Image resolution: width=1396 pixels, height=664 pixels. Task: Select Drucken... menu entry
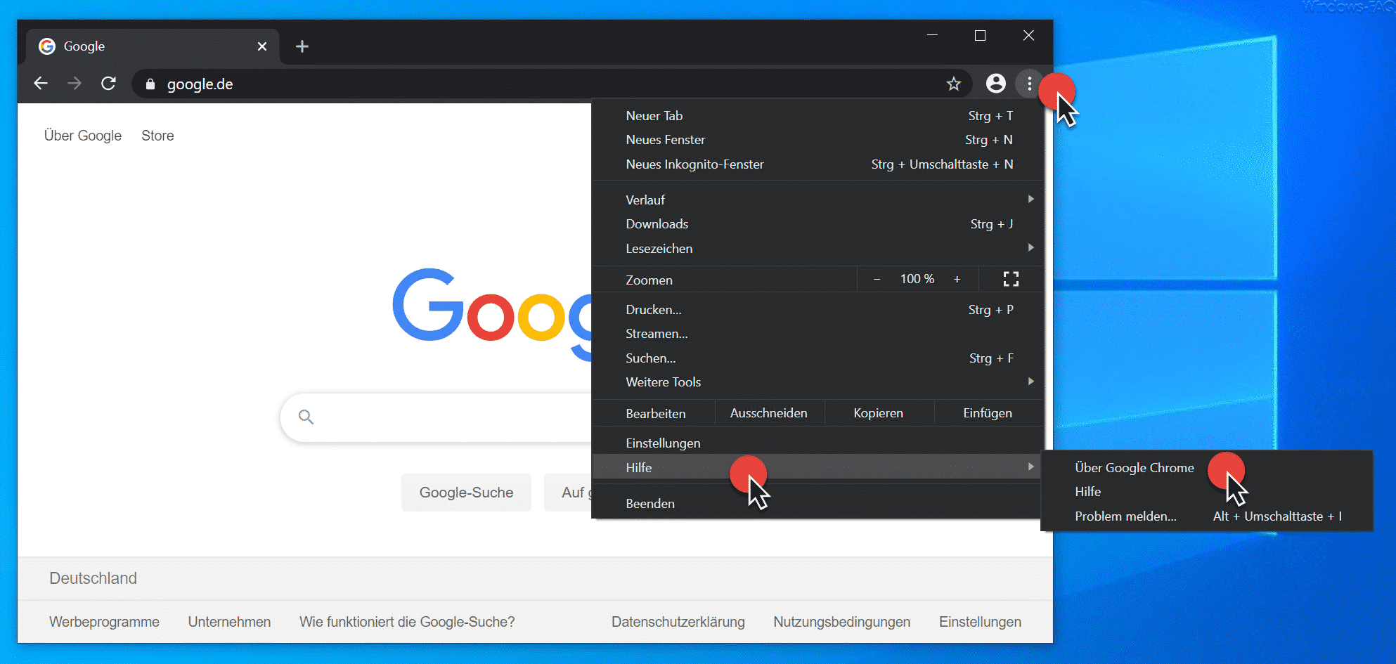[817, 309]
